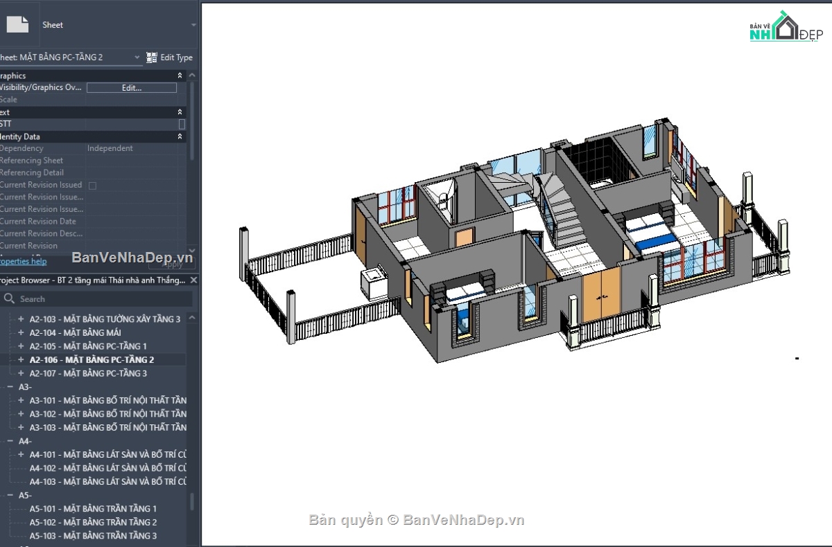Select the double wooden entrance door in 3D view
The image size is (832, 547).
(x=600, y=296)
